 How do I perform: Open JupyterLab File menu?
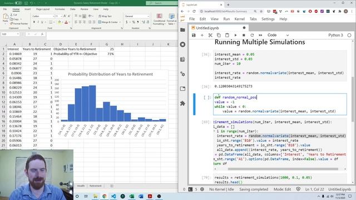pos(192,19)
